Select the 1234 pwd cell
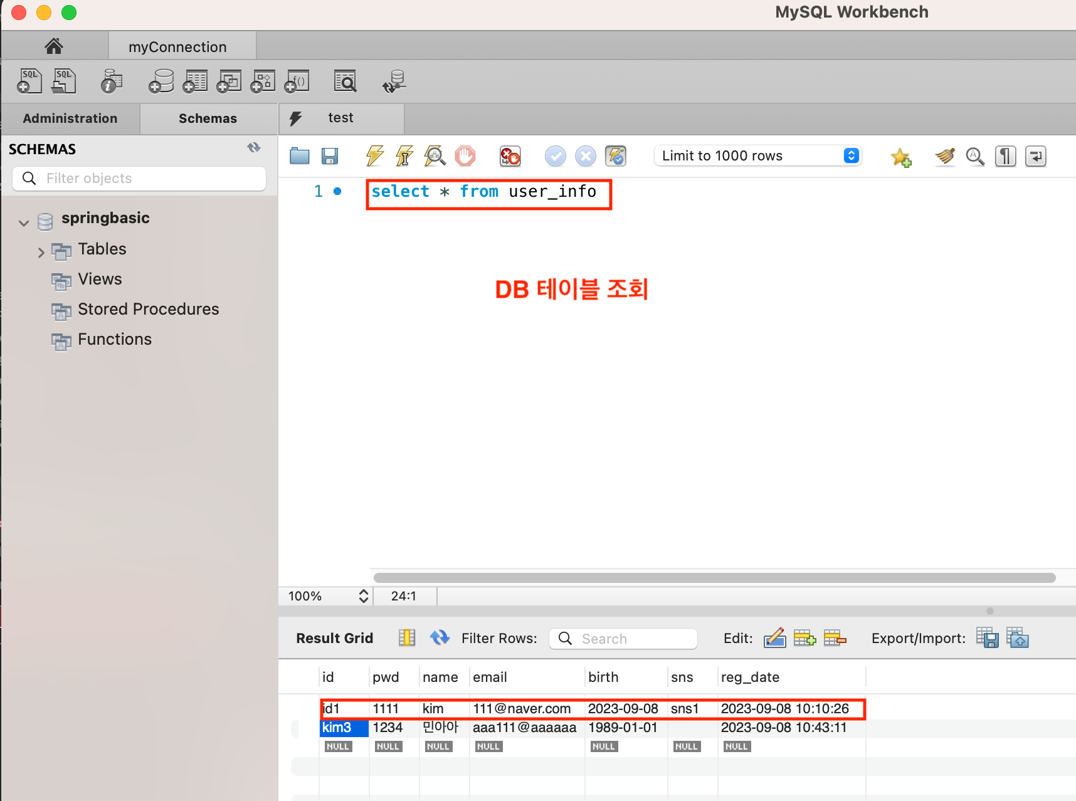The image size is (1076, 801). click(394, 728)
